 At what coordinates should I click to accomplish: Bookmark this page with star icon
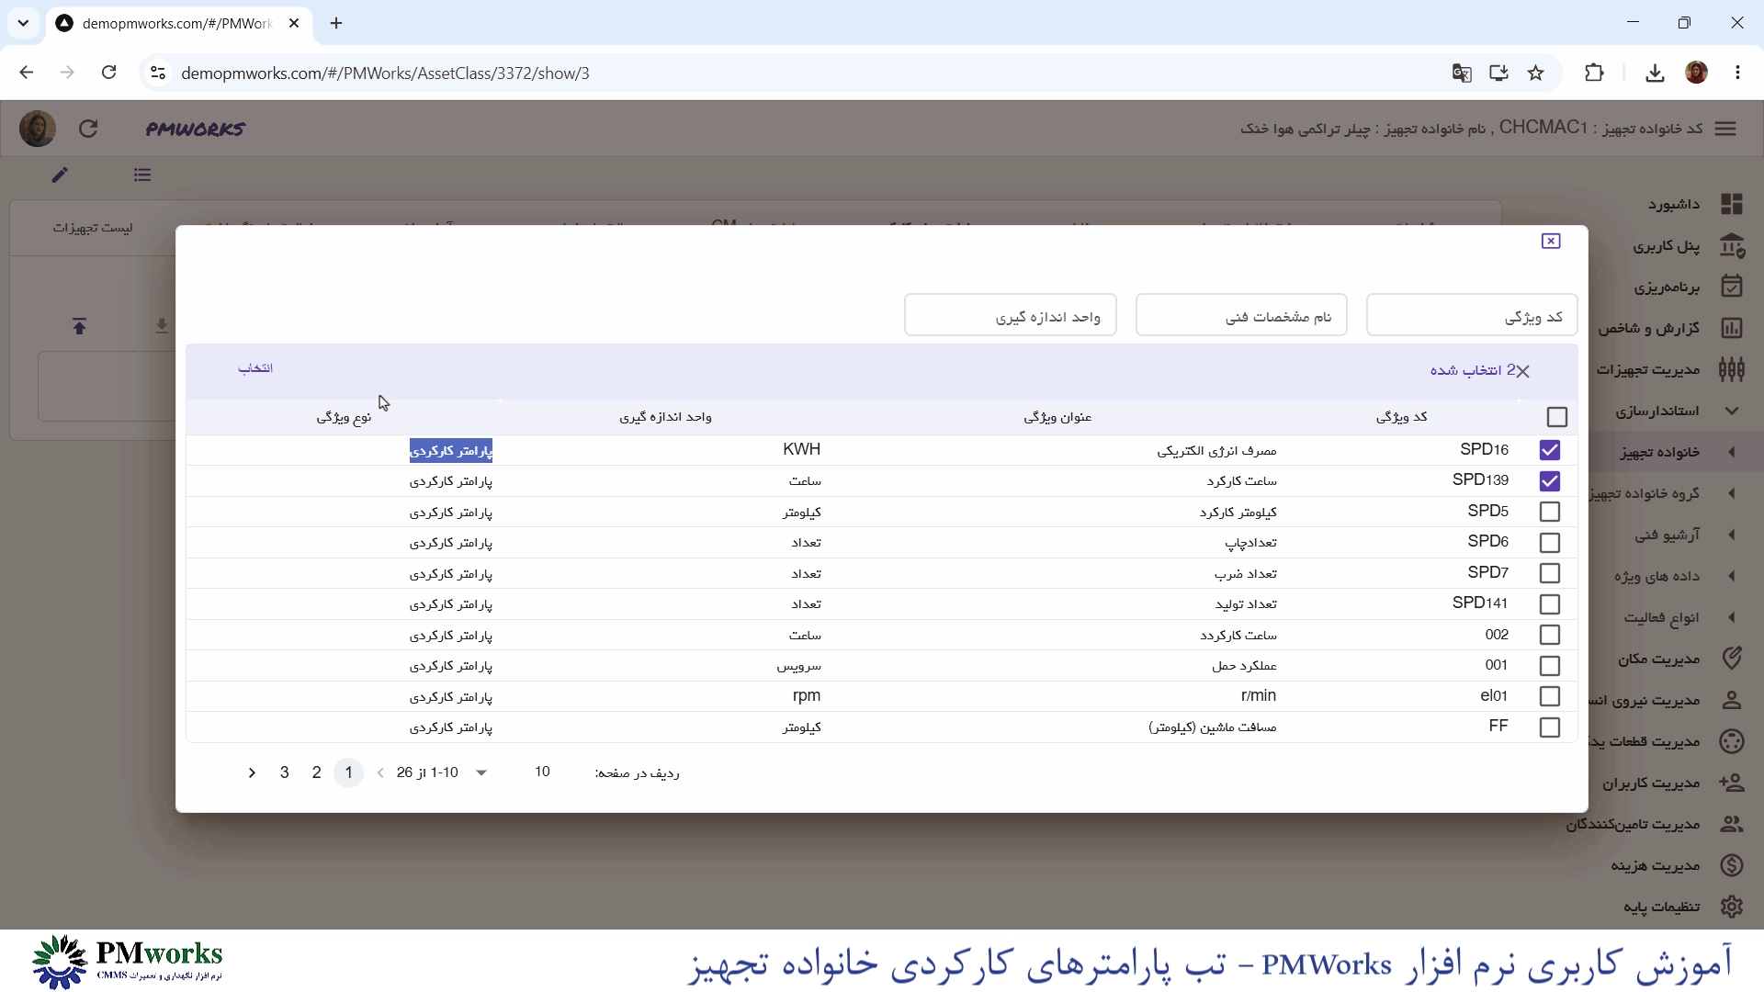pos(1536,73)
